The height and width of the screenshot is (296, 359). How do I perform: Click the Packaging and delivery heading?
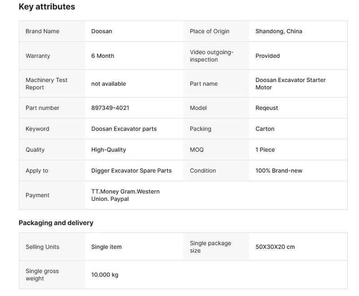(56, 223)
